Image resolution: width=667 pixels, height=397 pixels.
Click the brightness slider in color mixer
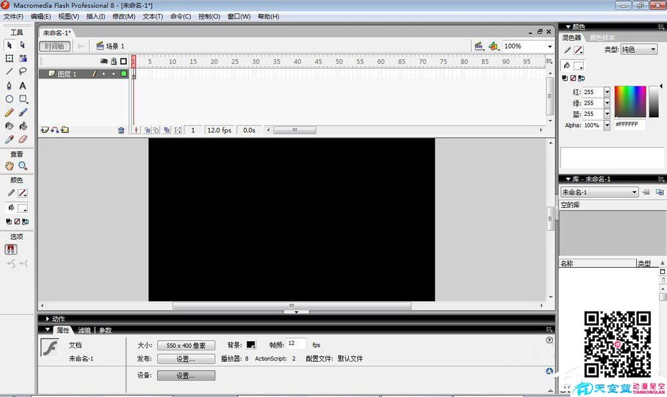click(x=654, y=101)
